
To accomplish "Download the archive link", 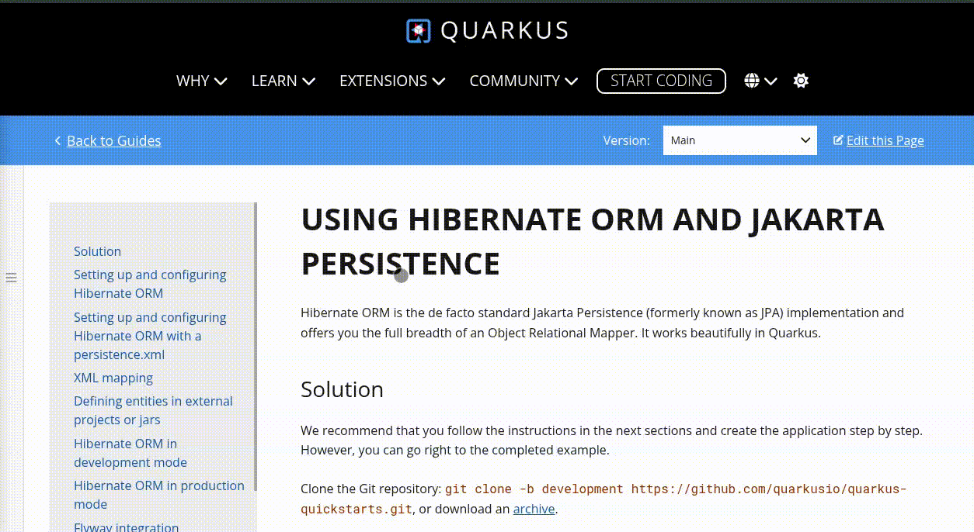I will 534,510.
